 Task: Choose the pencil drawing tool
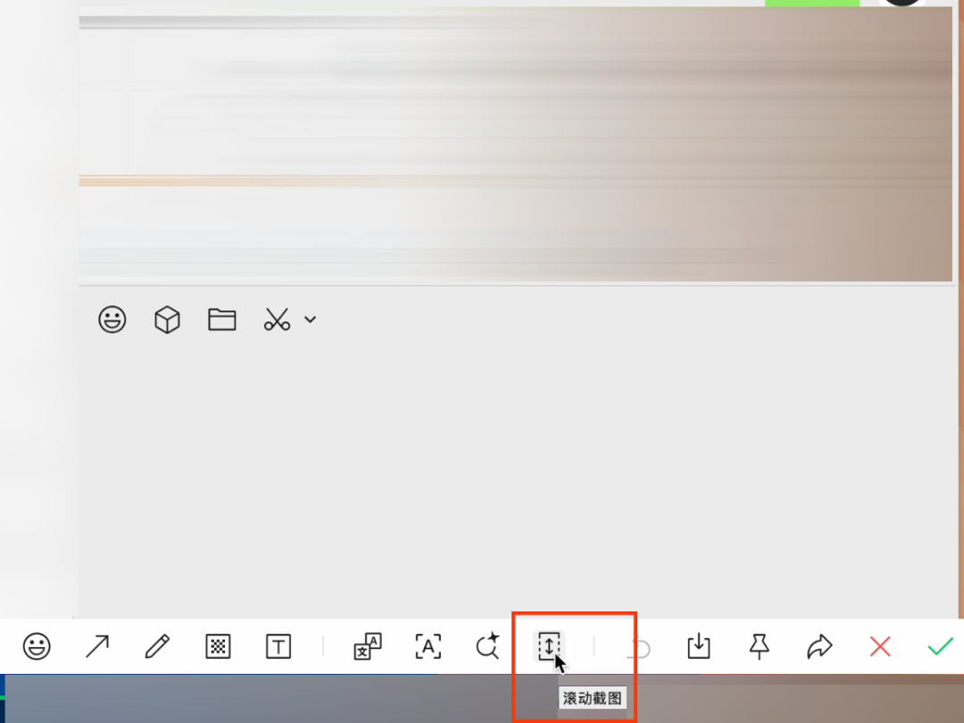157,647
